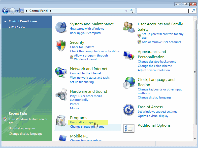Switch to Classic View
The image size is (198, 148).
17,27
